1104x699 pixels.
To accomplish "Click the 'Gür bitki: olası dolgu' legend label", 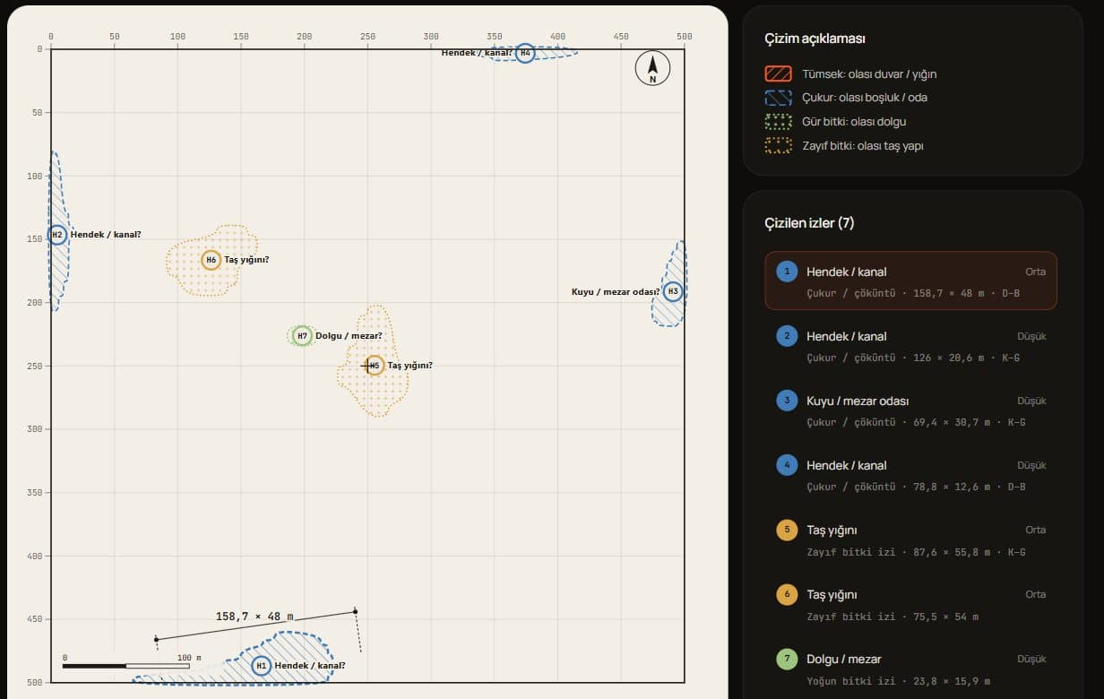I will tap(848, 122).
